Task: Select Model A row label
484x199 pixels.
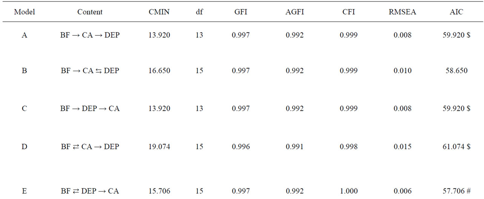Action: pos(25,35)
